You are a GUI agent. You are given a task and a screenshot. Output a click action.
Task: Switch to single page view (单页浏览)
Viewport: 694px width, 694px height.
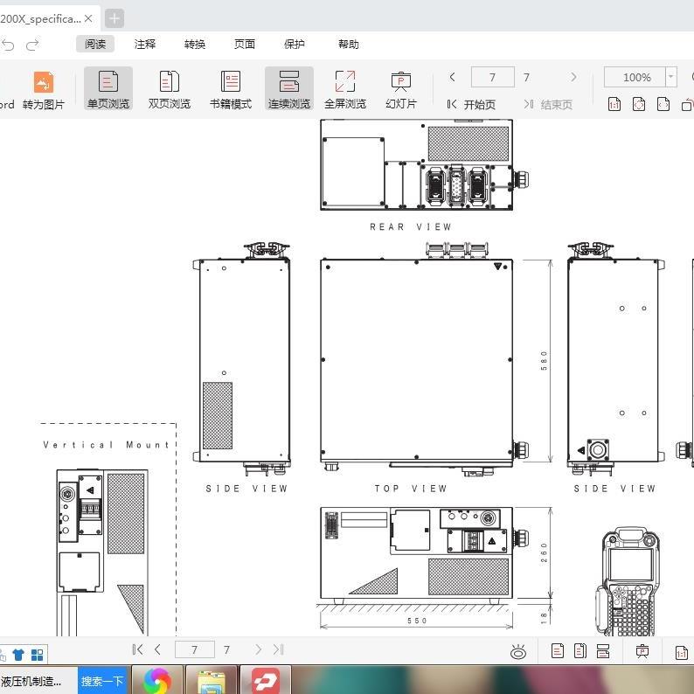point(108,89)
